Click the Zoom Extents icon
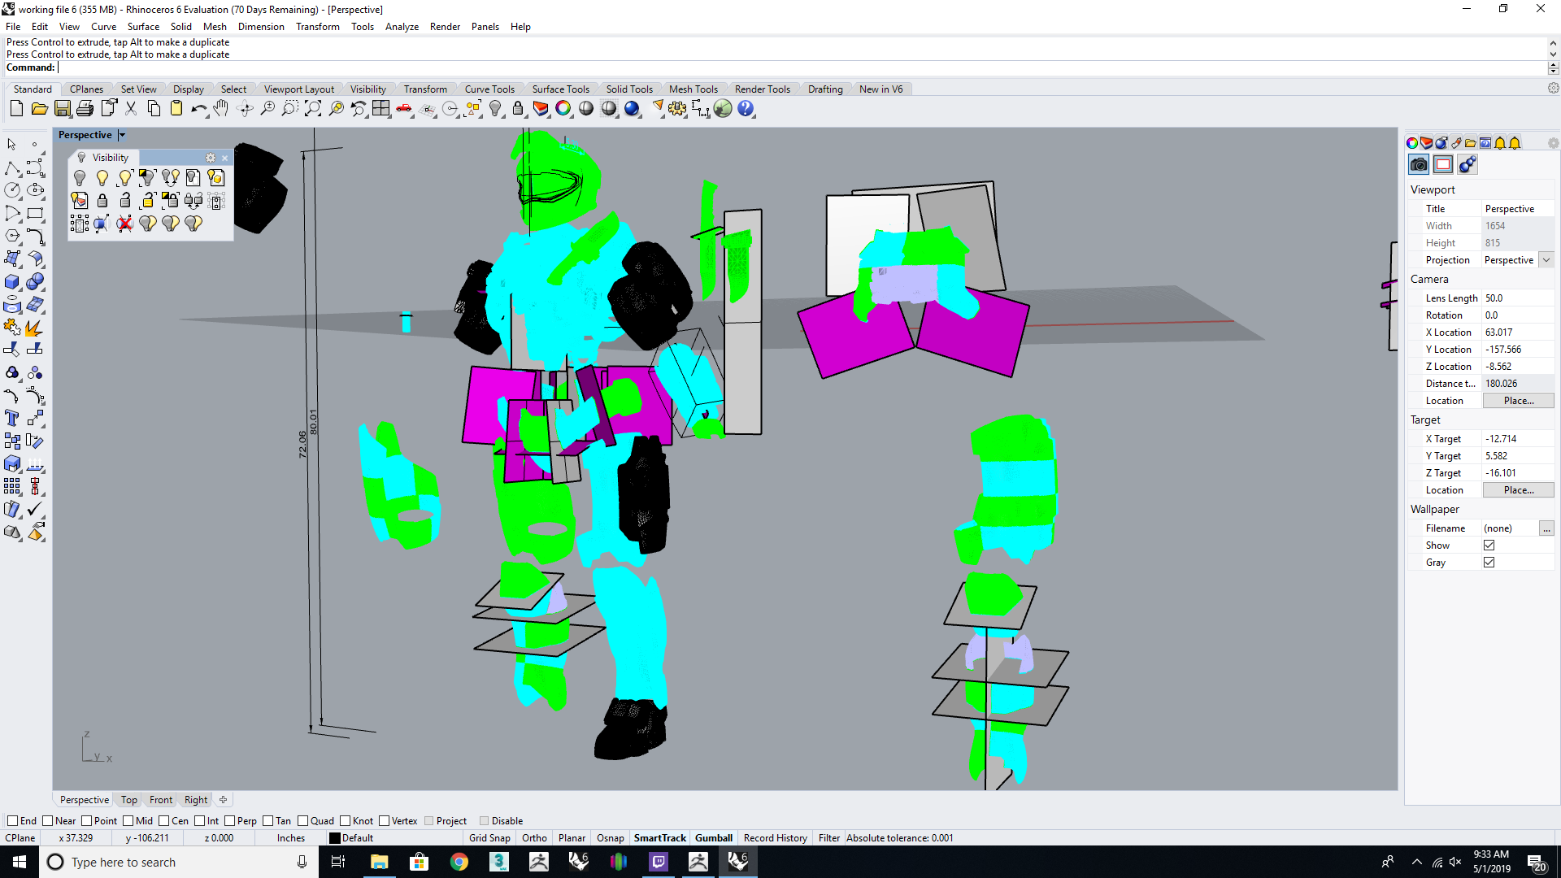 pyautogui.click(x=313, y=109)
